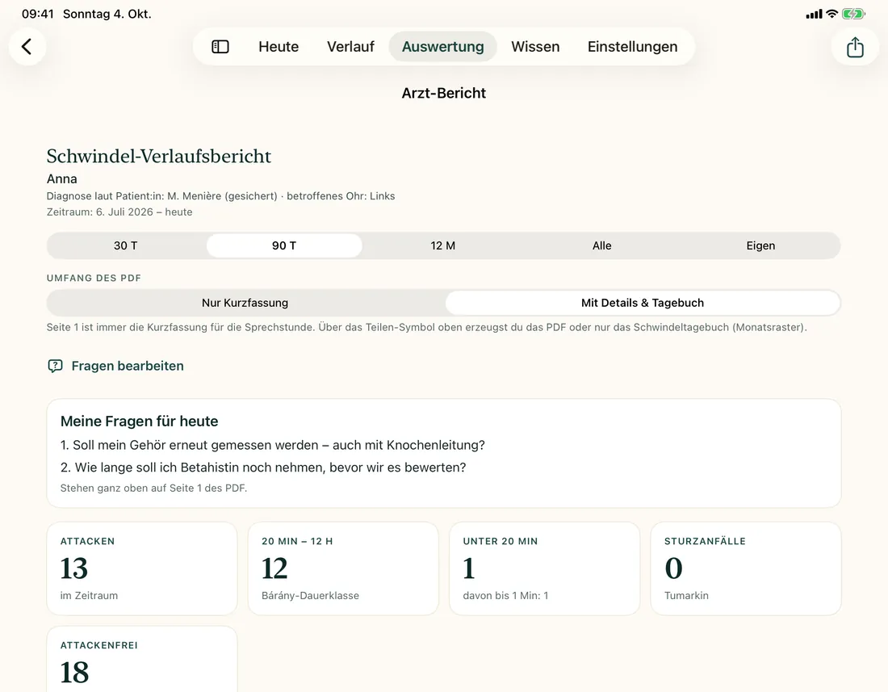Click the Tumarkin caption
The height and width of the screenshot is (692, 888).
coord(686,596)
